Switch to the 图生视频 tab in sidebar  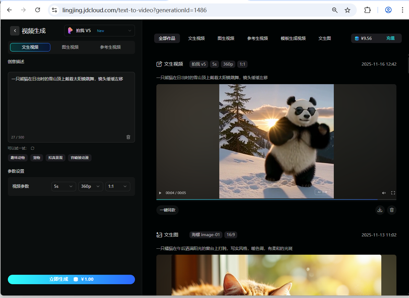[x=70, y=47]
